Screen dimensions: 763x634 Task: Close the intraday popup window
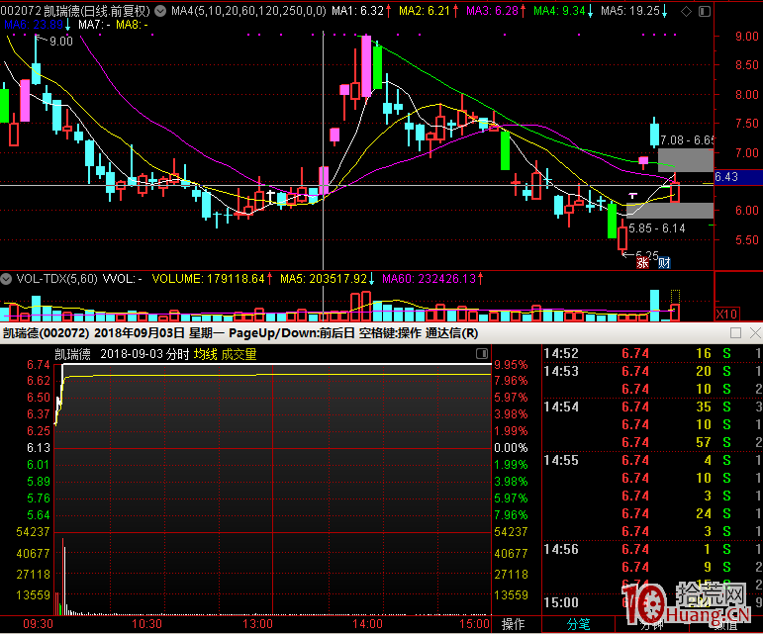point(753,333)
